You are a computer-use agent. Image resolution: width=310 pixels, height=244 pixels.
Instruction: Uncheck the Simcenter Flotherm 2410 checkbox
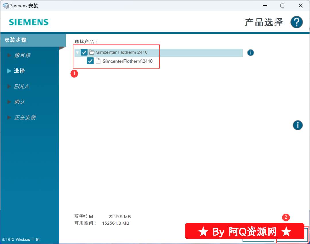pyautogui.click(x=84, y=52)
